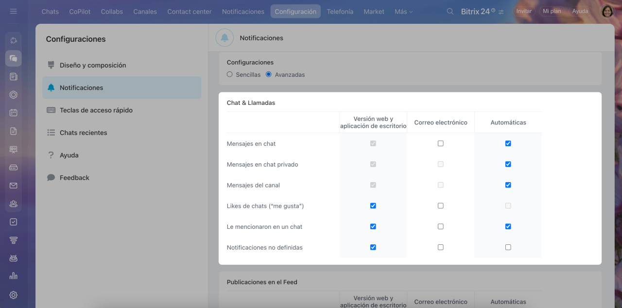Open the sliders settings icon near Bitrix 24
622x308 pixels.
coord(501,12)
